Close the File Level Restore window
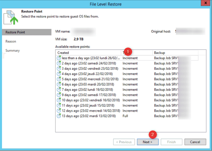This screenshot has height=151, width=212. [206, 3]
